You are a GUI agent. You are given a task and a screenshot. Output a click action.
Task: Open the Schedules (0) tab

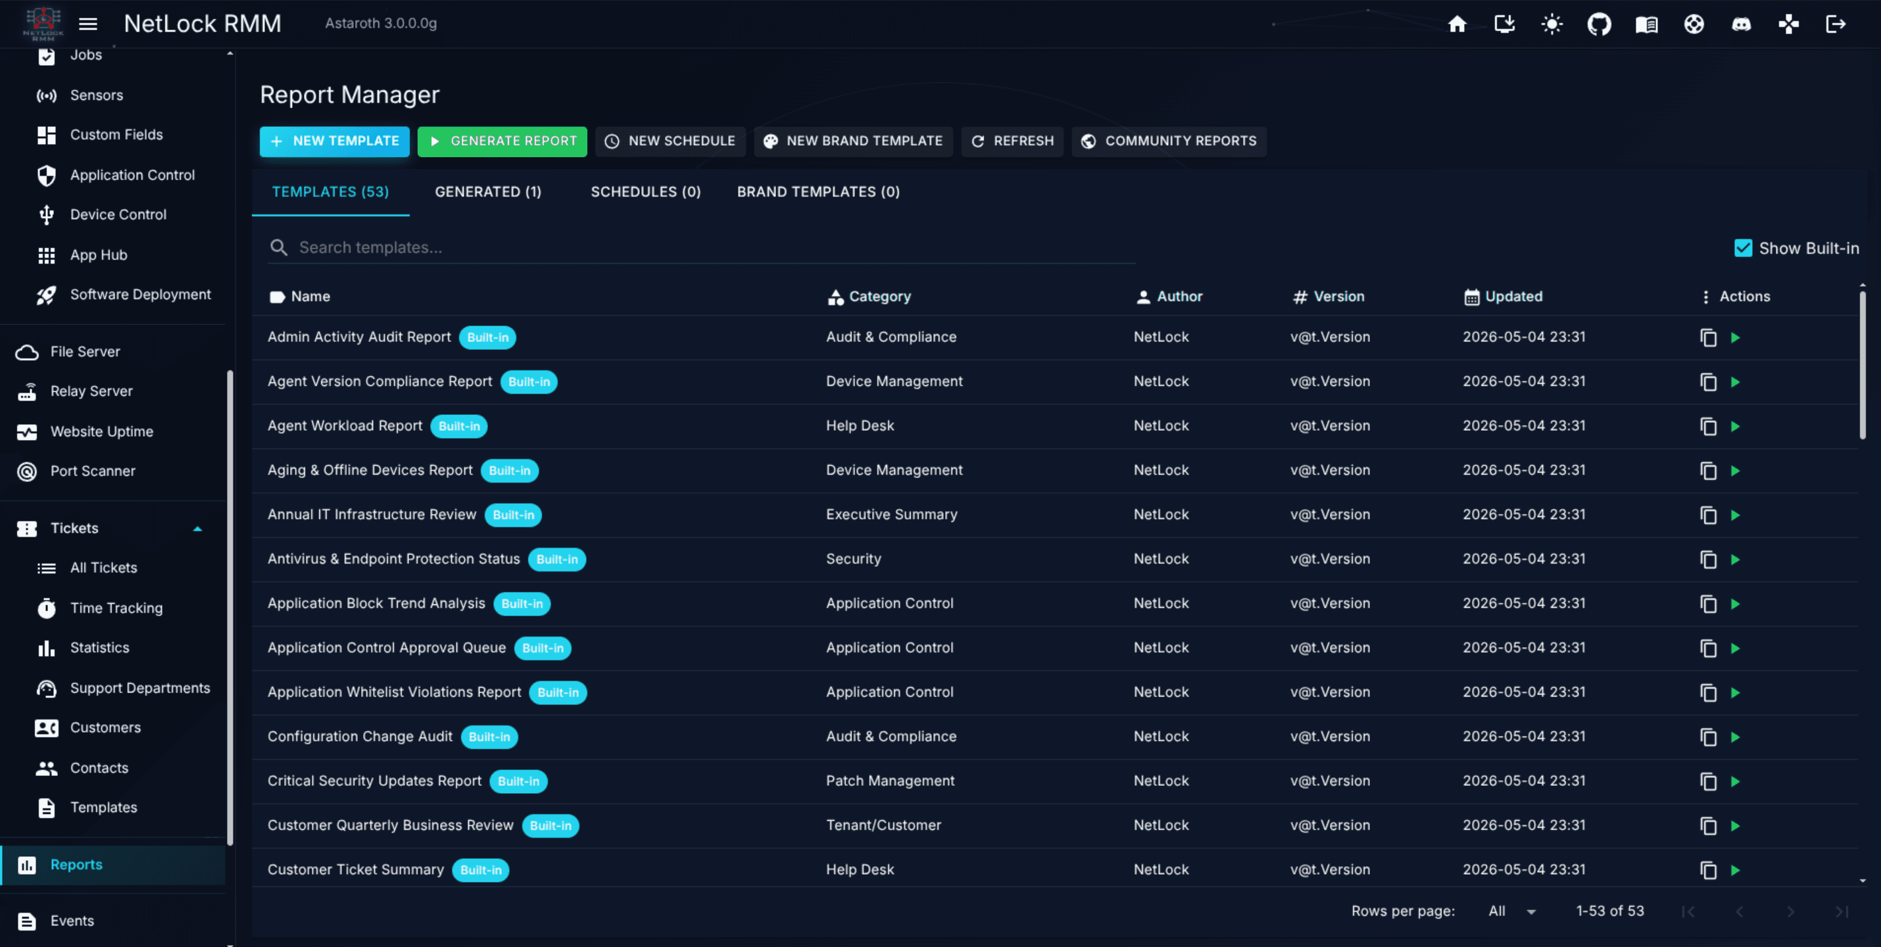pyautogui.click(x=645, y=192)
